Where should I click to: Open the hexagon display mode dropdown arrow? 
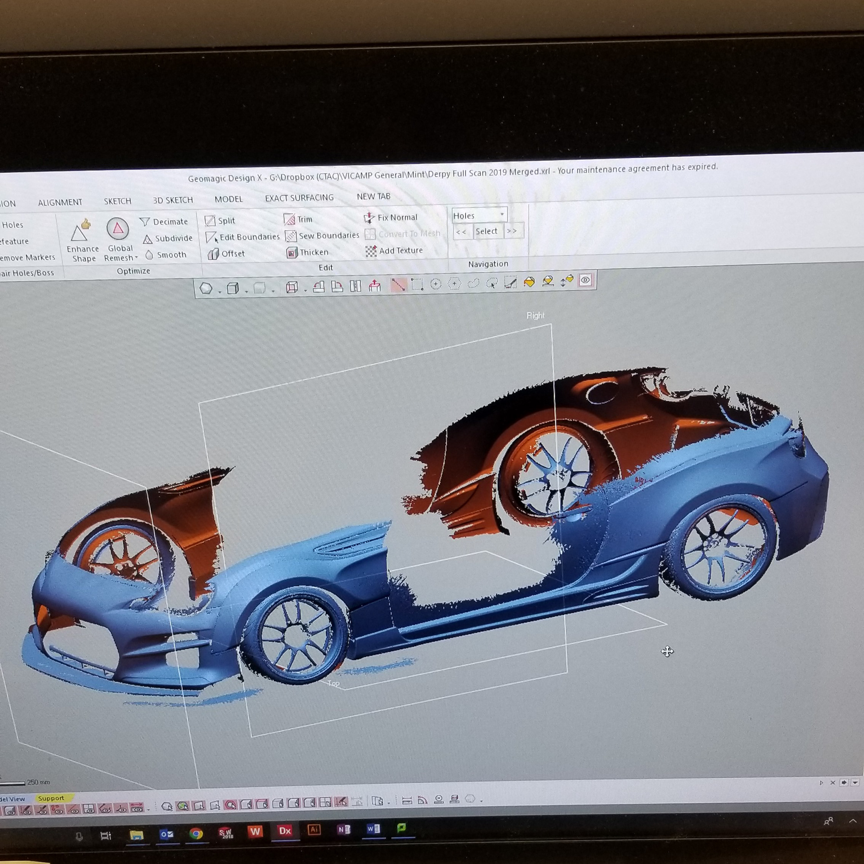(x=220, y=292)
